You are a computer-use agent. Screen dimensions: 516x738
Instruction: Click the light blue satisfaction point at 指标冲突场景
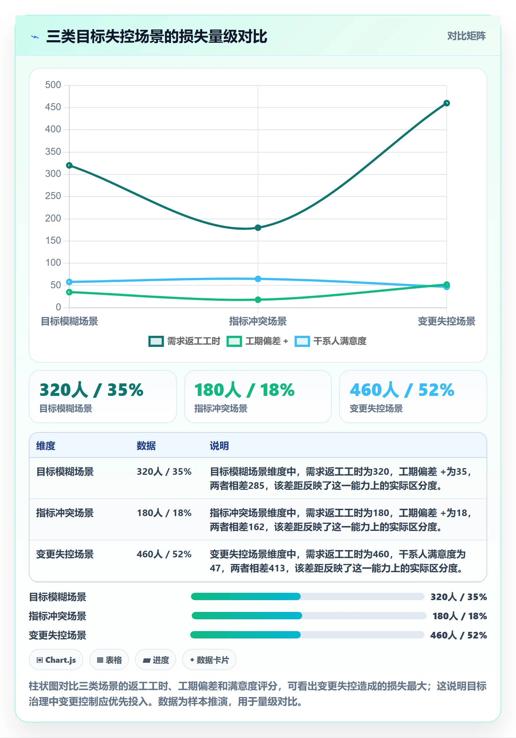pyautogui.click(x=258, y=279)
